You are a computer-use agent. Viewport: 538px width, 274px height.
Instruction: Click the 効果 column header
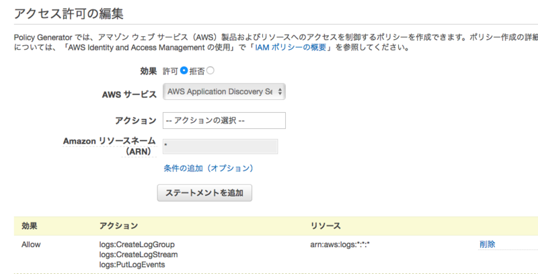tap(30, 226)
